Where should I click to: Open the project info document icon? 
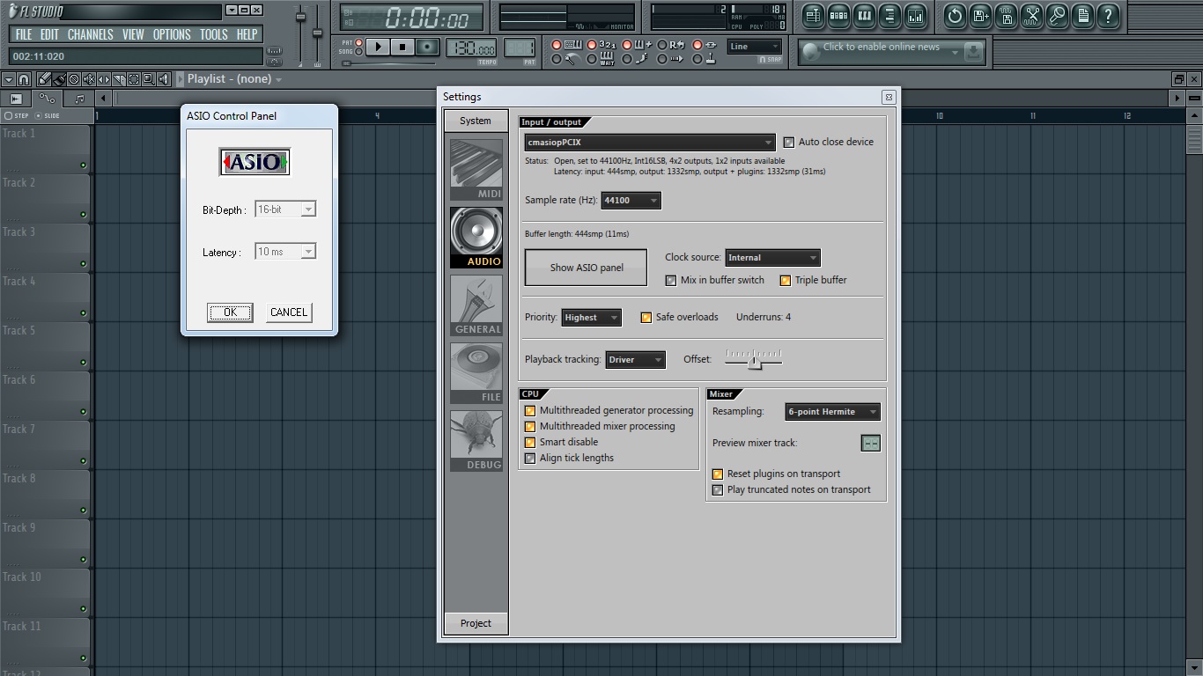pyautogui.click(x=1083, y=16)
